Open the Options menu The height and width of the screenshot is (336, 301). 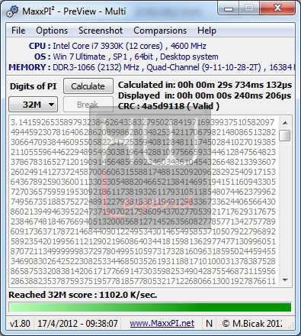(x=52, y=31)
